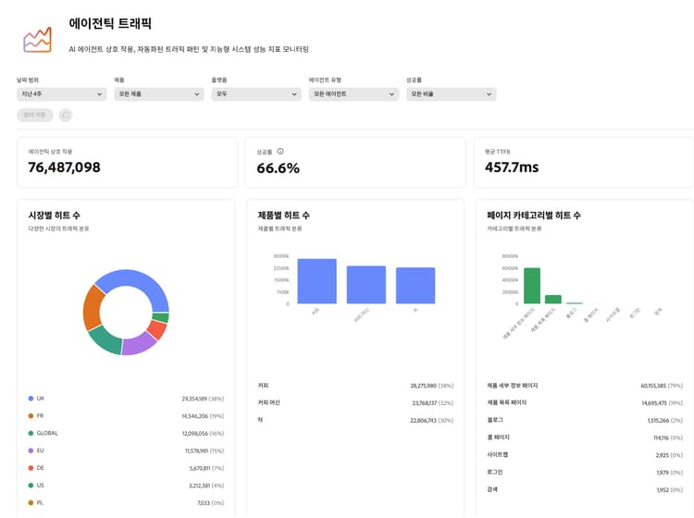Click the 검색 row label
Image resolution: width=694 pixels, height=518 pixels.
(x=492, y=489)
